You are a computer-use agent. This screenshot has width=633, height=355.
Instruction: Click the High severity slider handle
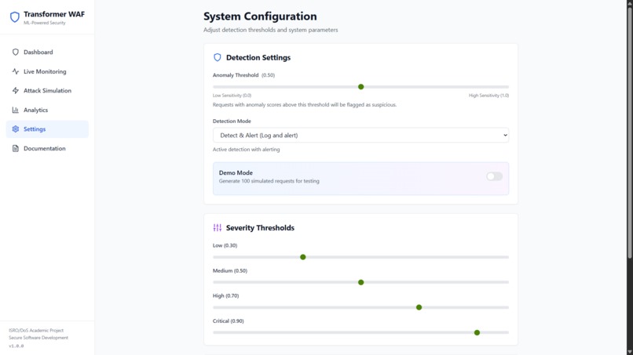pyautogui.click(x=419, y=307)
